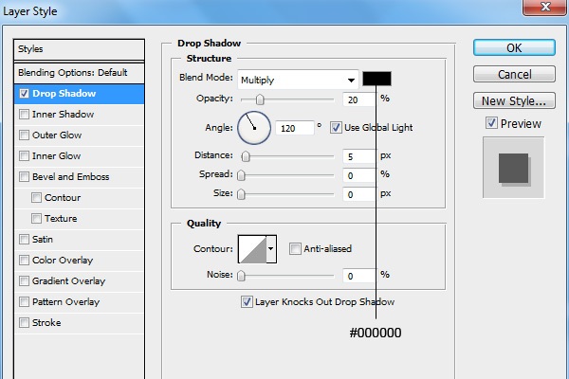Viewport: 569px width, 379px height.
Task: Expand the Contour picker arrow
Action: pyautogui.click(x=271, y=249)
